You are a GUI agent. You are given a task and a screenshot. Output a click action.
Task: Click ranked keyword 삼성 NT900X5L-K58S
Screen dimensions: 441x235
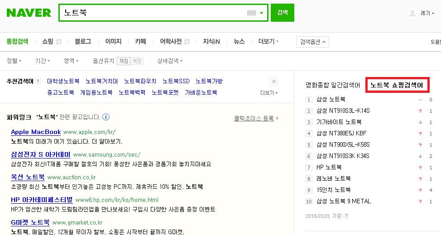point(343,144)
